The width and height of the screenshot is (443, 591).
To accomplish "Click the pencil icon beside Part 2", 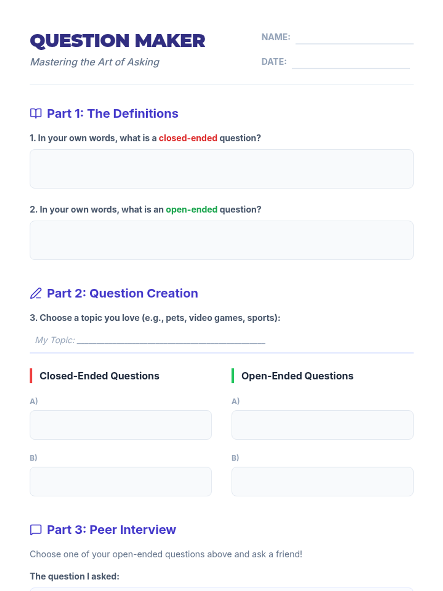I will click(x=36, y=293).
